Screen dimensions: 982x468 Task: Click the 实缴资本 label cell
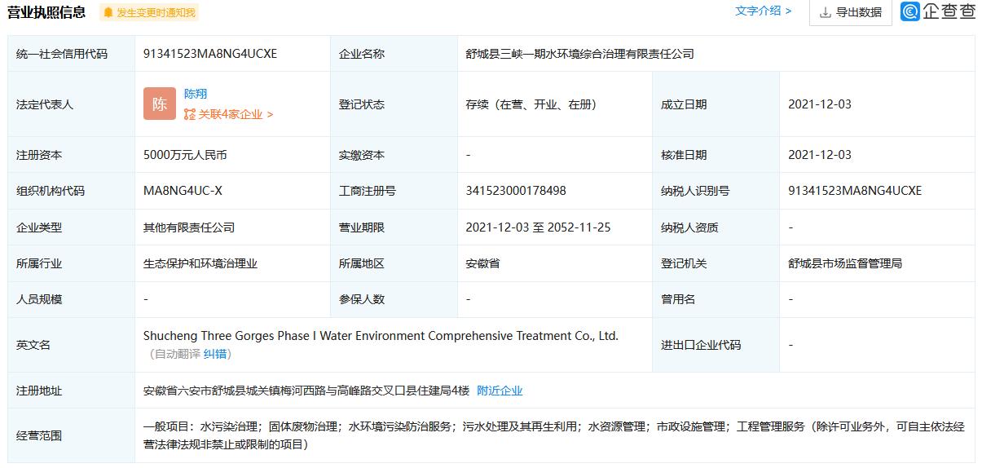point(394,155)
